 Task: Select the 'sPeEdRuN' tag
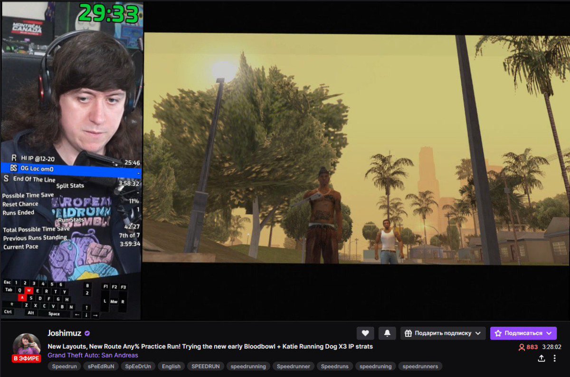point(101,366)
